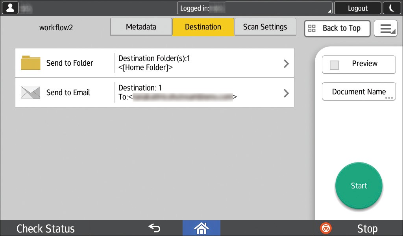This screenshot has width=403, height=236.
Task: Expand Send to Email chevron
Action: coord(286,93)
